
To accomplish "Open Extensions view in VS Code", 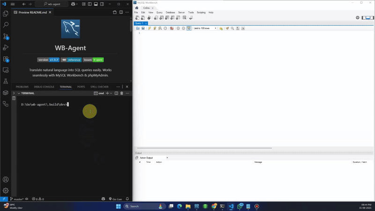I will tap(6, 59).
